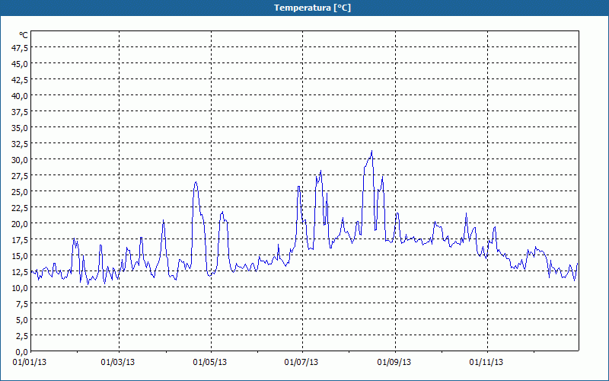Click the 32,5 axis value
This screenshot has width=609, height=381.
[x=21, y=144]
